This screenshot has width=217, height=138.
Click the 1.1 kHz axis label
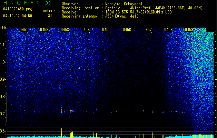click(3, 45)
